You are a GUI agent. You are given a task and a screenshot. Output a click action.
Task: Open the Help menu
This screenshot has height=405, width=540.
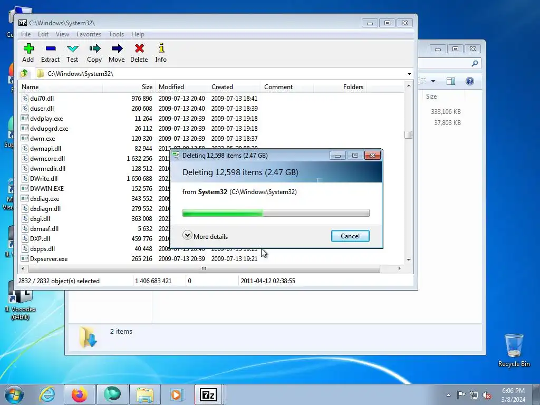point(138,34)
